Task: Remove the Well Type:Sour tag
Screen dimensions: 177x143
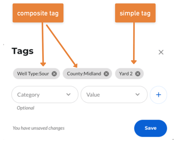Action: [x=54, y=74]
